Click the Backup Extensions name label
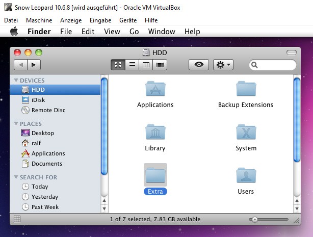The height and width of the screenshot is (237, 313). (246, 105)
